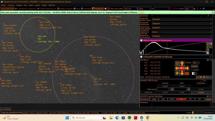The width and height of the screenshot is (215, 121).
Task: Click the crosshair target icon in mount pad
Action: [177, 73]
